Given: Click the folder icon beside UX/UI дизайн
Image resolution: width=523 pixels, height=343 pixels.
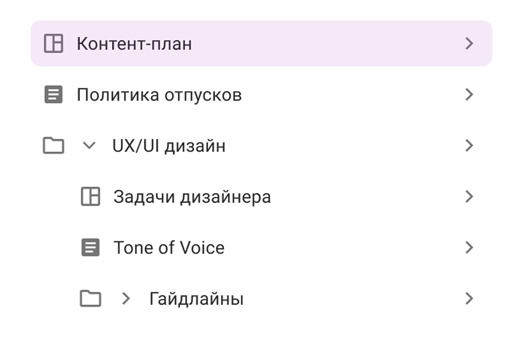Looking at the screenshot, I should [54, 146].
